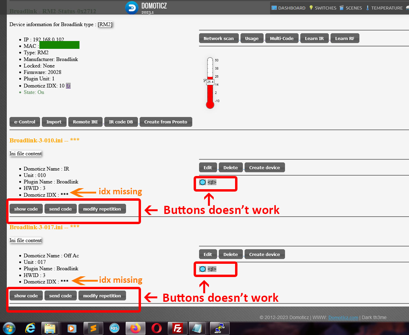Delete the Broadlink-3-010.ini entry
409x335 pixels.
tap(231, 167)
